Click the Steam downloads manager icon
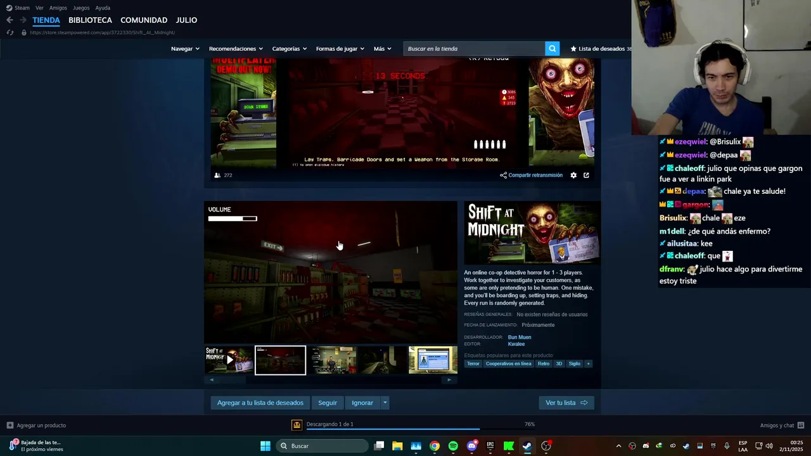 coord(296,425)
